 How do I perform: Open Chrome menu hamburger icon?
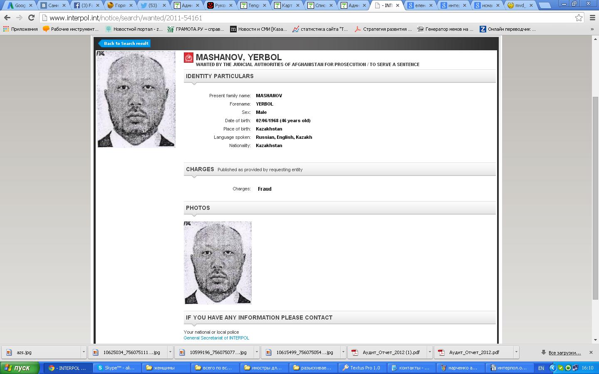[x=592, y=18]
